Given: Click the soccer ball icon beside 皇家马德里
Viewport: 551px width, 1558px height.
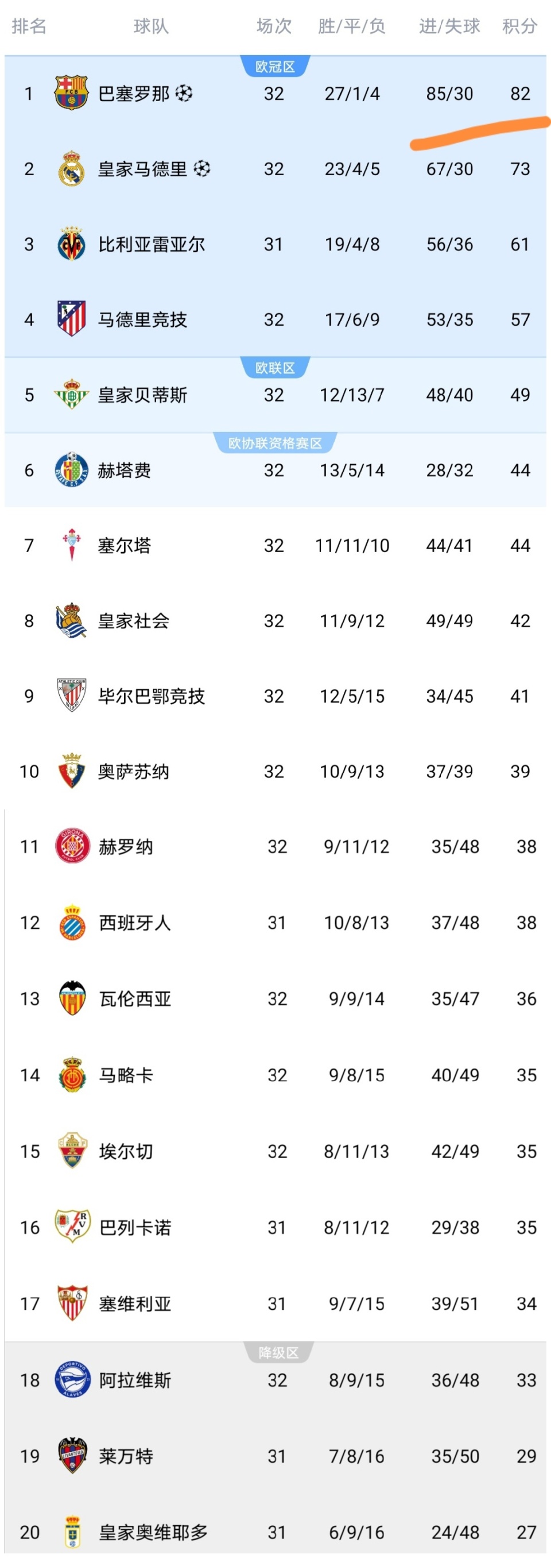Looking at the screenshot, I should click(x=202, y=169).
